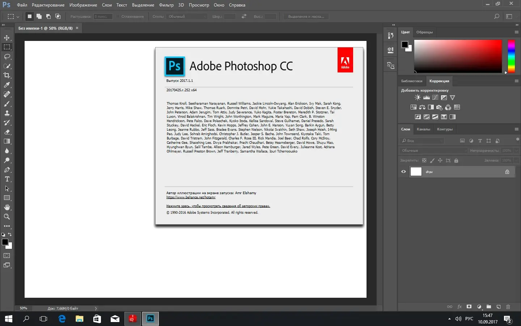Viewport: 521px width, 326px height.
Task: Open the tool preset picker arrow
Action: (x=18, y=17)
